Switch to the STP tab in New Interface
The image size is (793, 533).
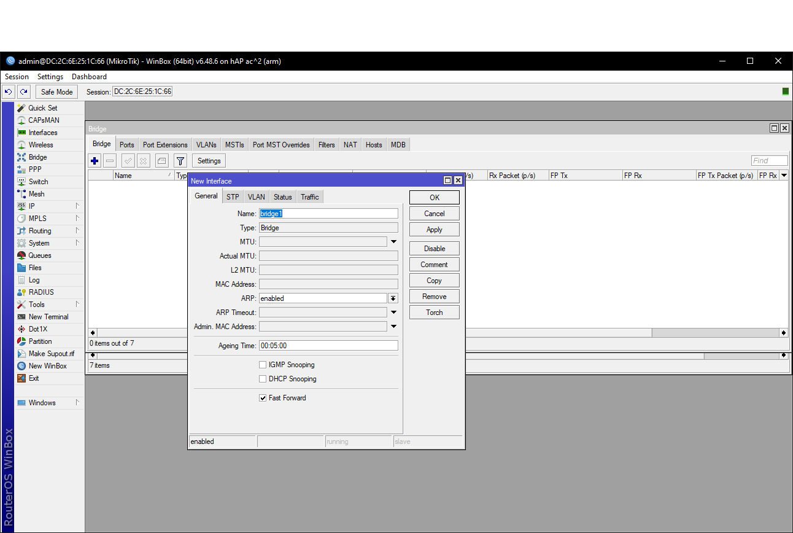click(233, 197)
